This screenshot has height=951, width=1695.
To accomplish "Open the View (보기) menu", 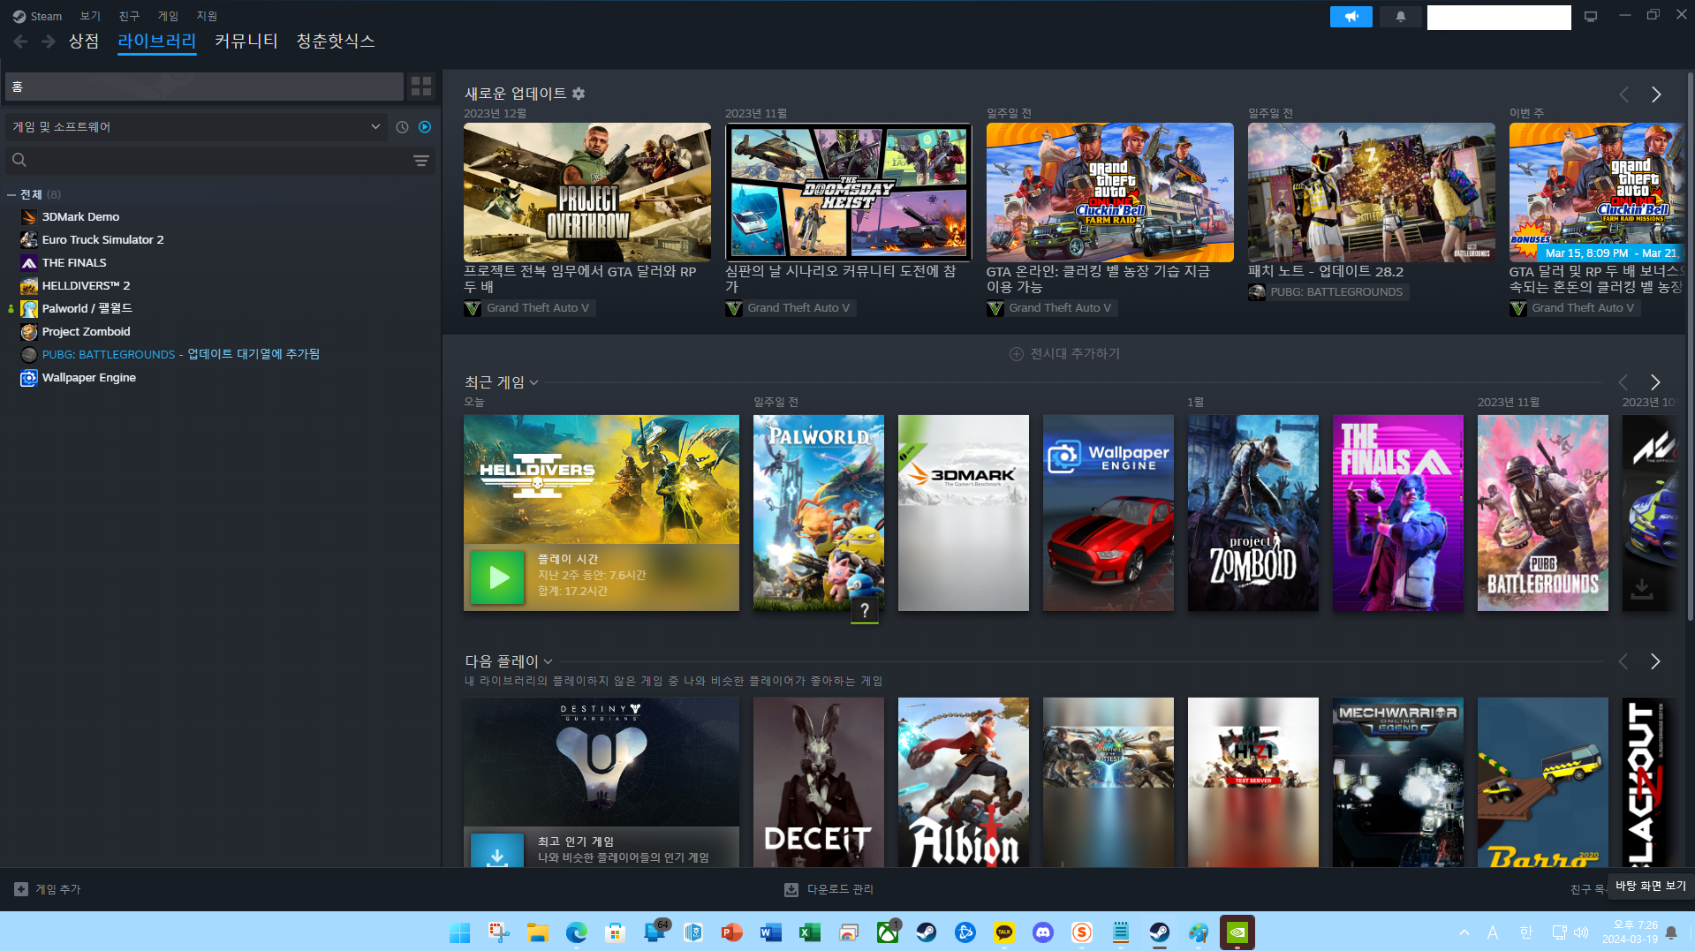I will [90, 16].
